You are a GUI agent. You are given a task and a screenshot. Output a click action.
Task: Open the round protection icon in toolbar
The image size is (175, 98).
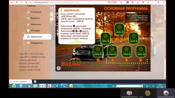(x=127, y=2)
